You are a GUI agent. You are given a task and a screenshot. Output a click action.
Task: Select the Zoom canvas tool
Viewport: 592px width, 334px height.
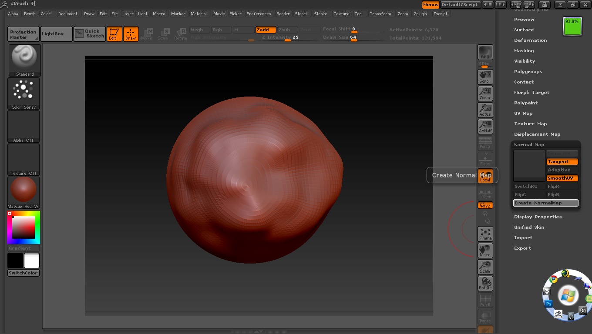tap(485, 94)
